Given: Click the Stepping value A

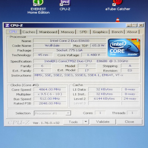Looking at the screenshot, I should click(x=130, y=66).
